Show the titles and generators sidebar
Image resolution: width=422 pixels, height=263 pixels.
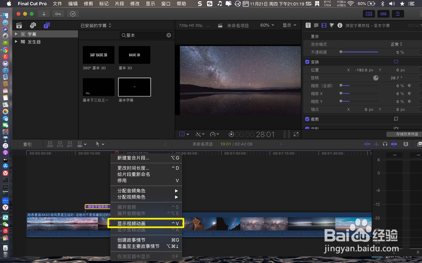click(x=47, y=26)
